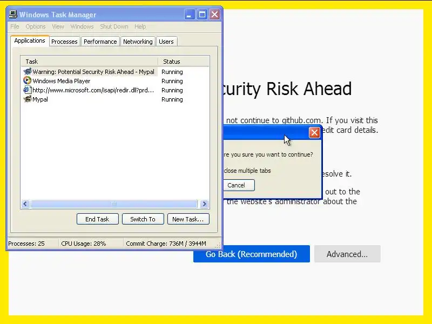Switch to the Performance tab

click(100, 42)
